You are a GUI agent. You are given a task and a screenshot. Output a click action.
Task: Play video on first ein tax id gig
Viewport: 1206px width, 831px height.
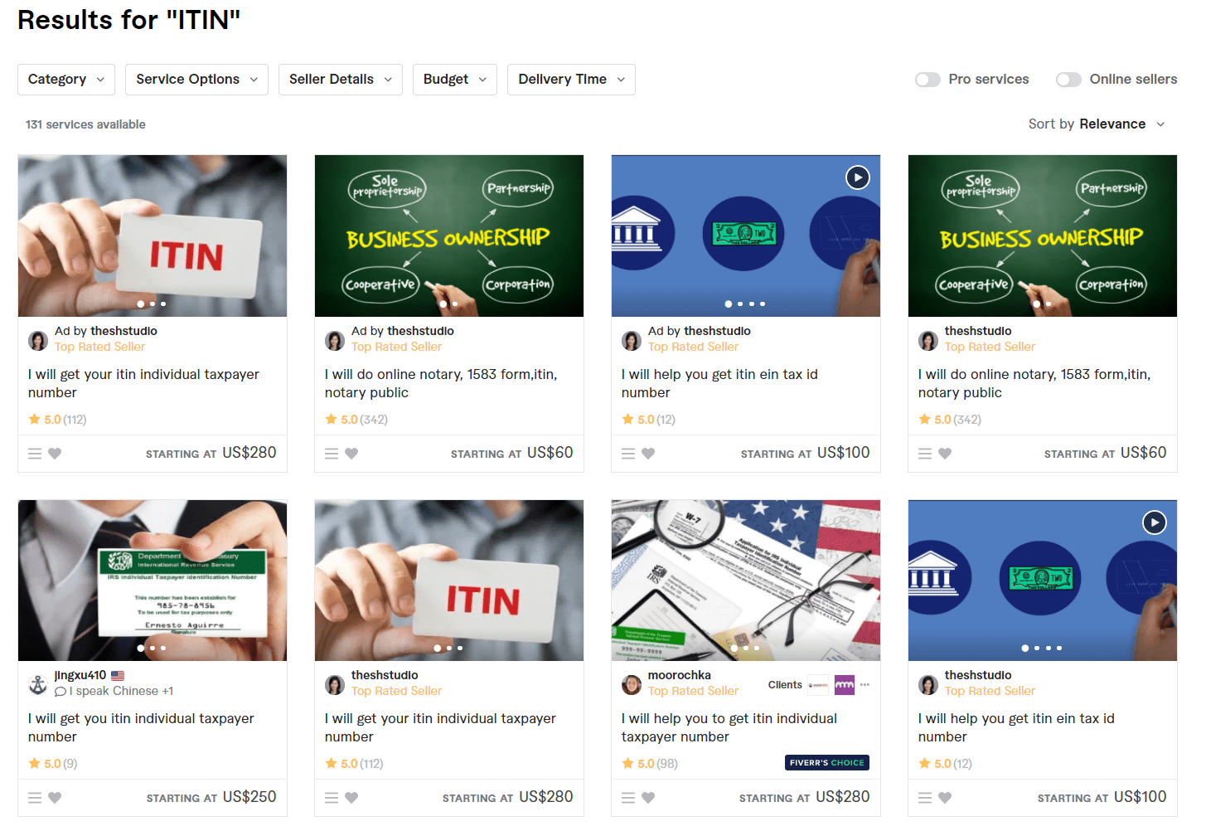point(858,177)
